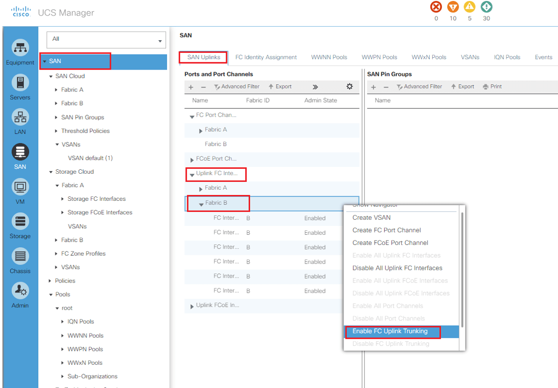
Task: Expand the FCoE Port Channels table row
Action: [x=192, y=160]
